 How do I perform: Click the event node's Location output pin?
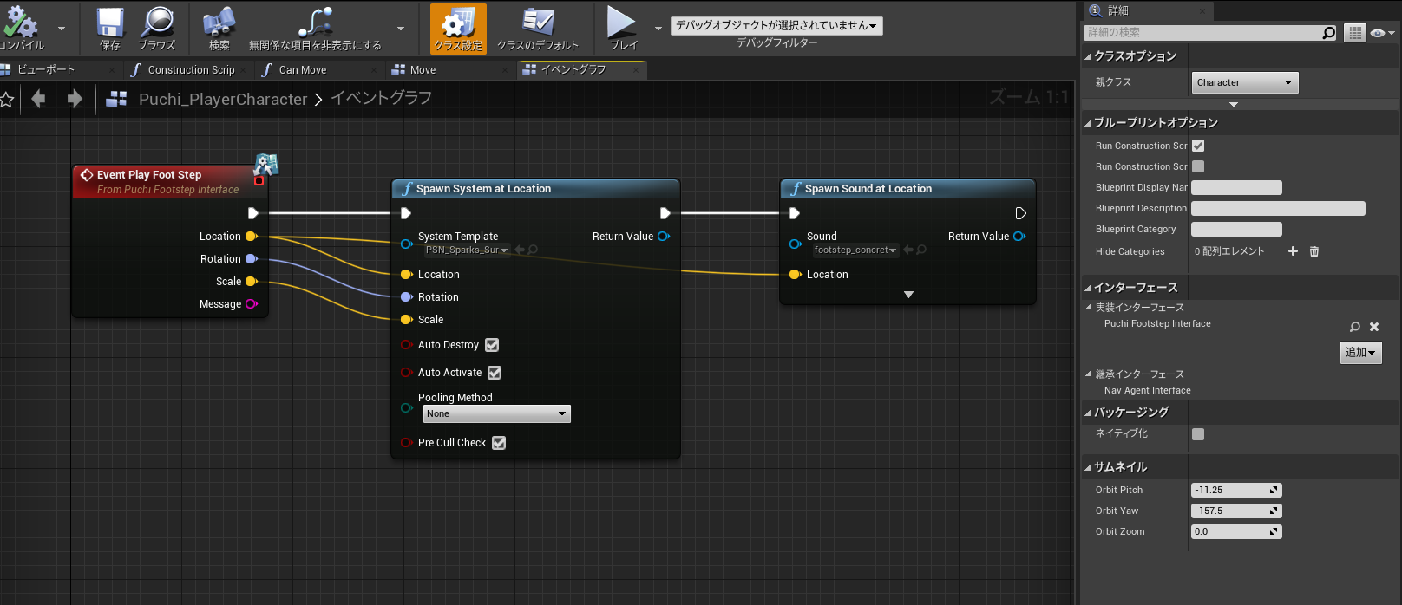(x=252, y=236)
